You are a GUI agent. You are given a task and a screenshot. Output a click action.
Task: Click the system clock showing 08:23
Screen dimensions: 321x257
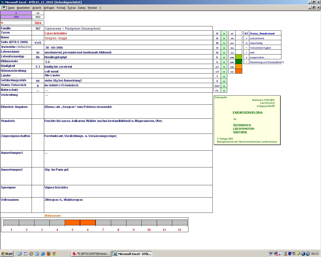point(315,254)
